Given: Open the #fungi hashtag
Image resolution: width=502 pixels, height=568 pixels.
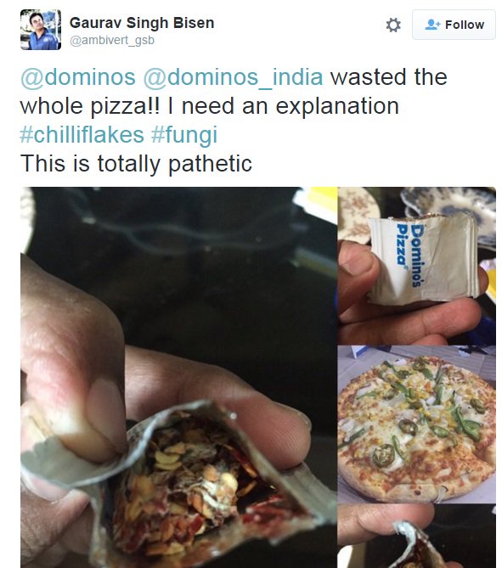Looking at the screenshot, I should tap(184, 135).
